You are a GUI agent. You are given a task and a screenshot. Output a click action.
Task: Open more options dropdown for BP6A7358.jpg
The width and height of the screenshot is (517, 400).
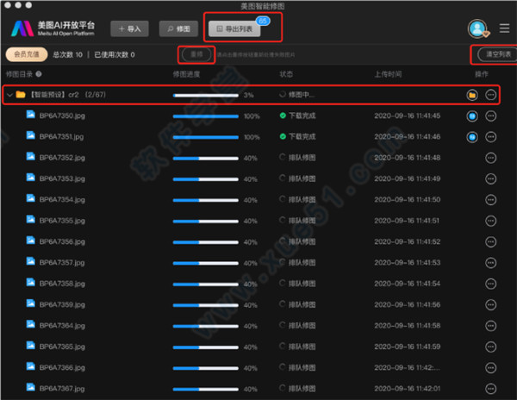[492, 284]
